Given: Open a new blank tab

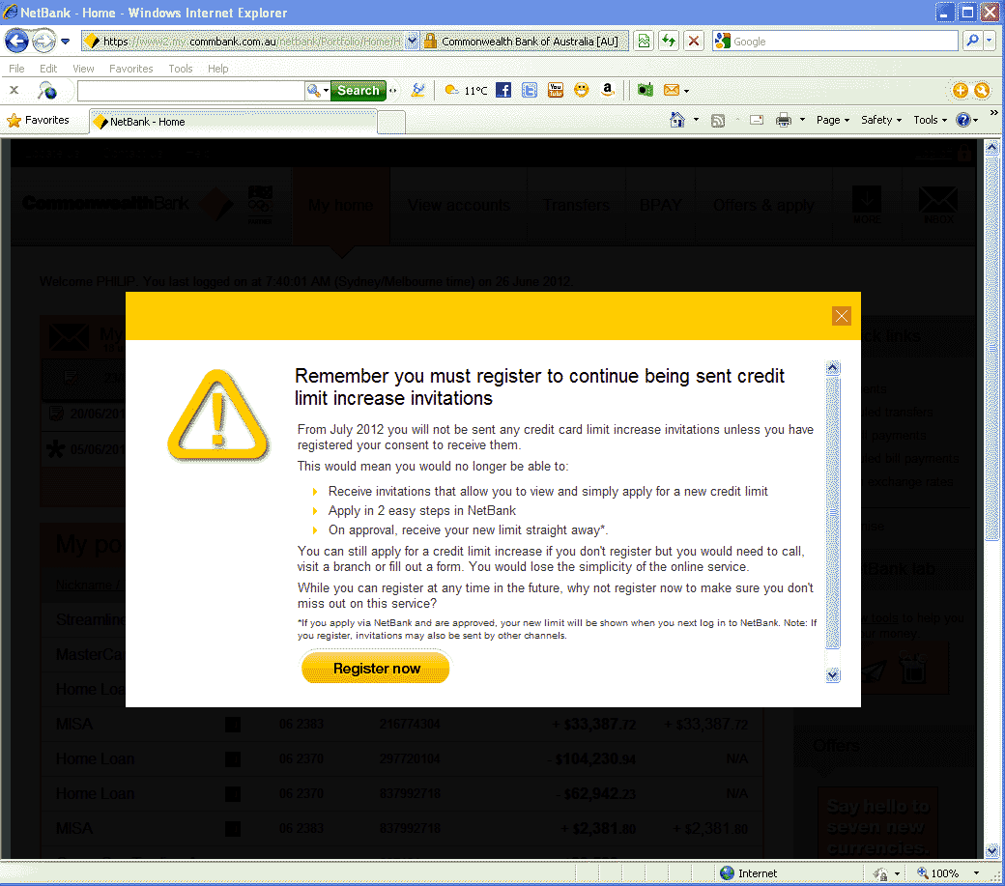Looking at the screenshot, I should click(391, 122).
